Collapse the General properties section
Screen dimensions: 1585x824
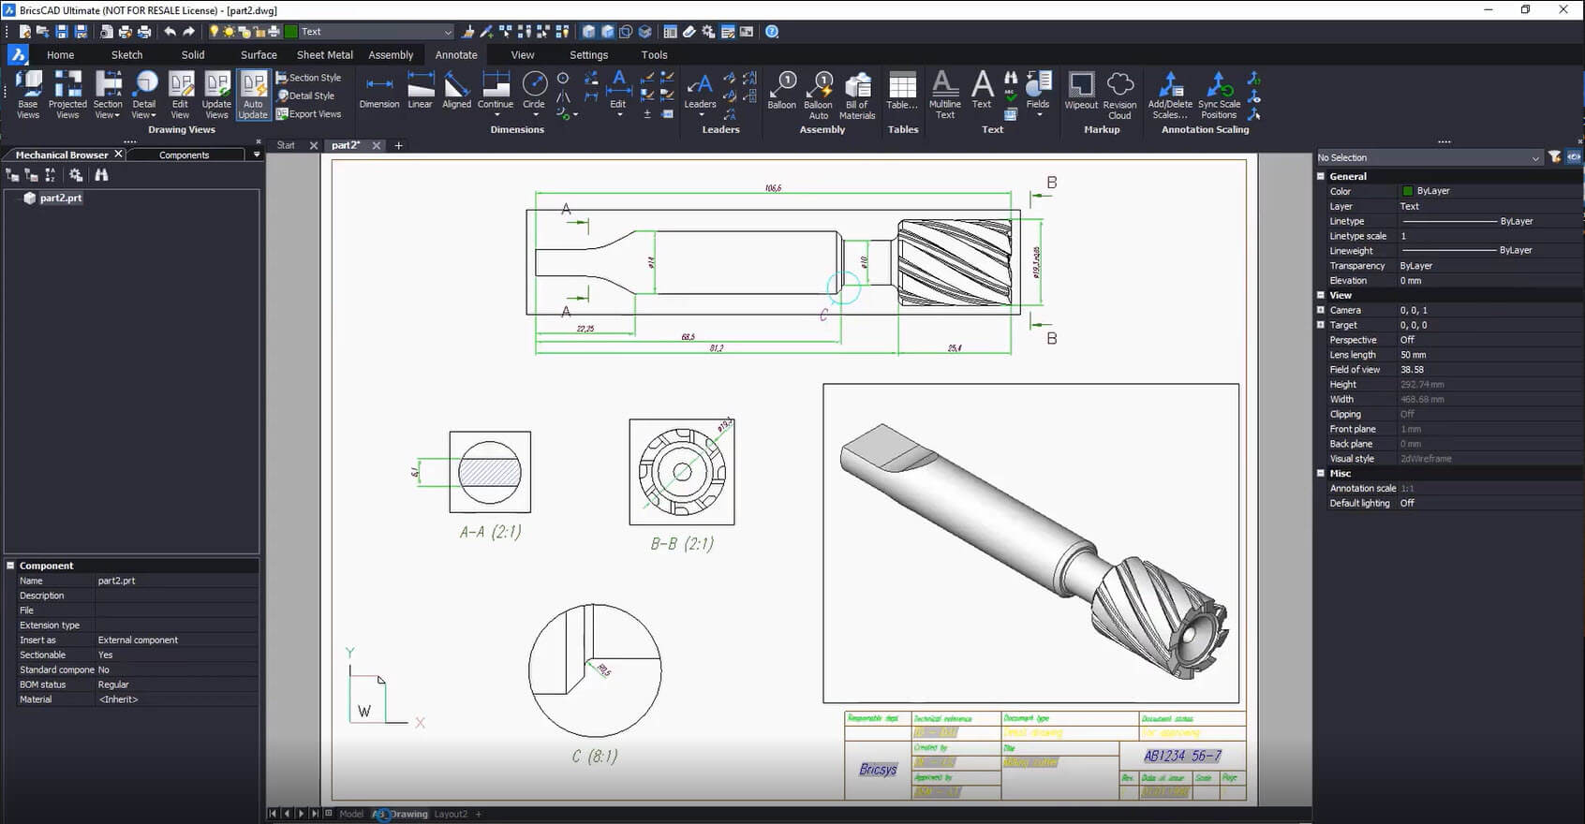pyautogui.click(x=1322, y=176)
